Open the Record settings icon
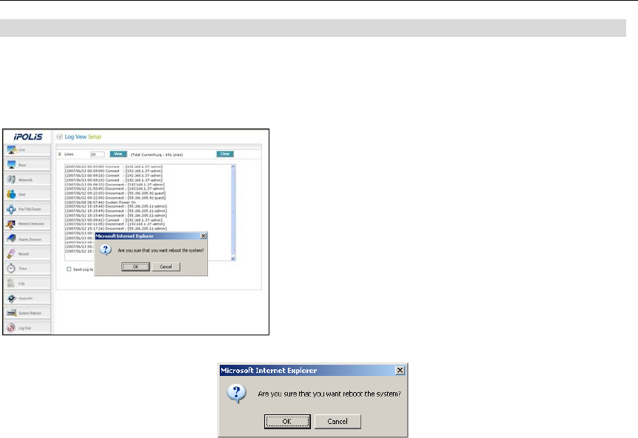 click(x=11, y=253)
